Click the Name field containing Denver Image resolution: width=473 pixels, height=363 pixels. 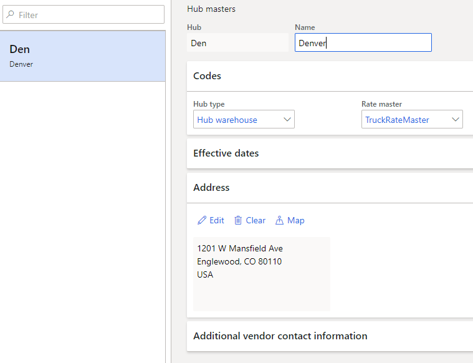pos(363,42)
